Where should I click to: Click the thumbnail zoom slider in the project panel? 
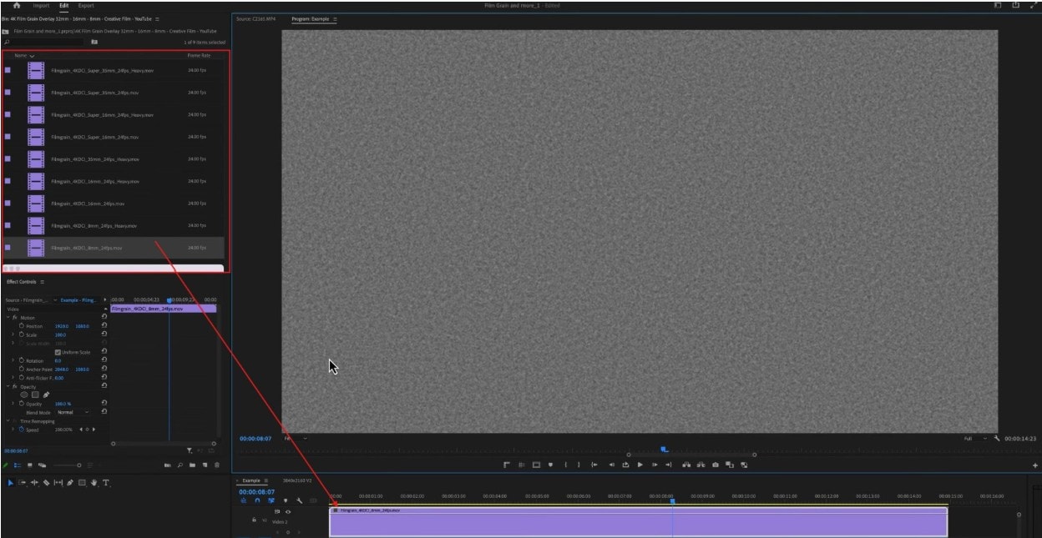[79, 466]
